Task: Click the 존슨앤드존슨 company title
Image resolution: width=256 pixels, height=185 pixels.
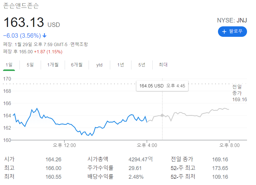Action: click(21, 6)
